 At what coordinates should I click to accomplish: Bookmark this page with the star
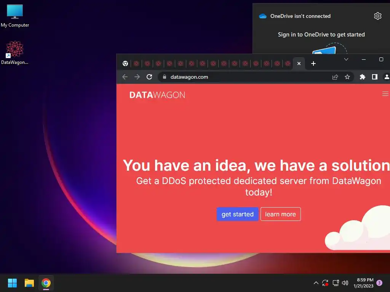click(347, 77)
